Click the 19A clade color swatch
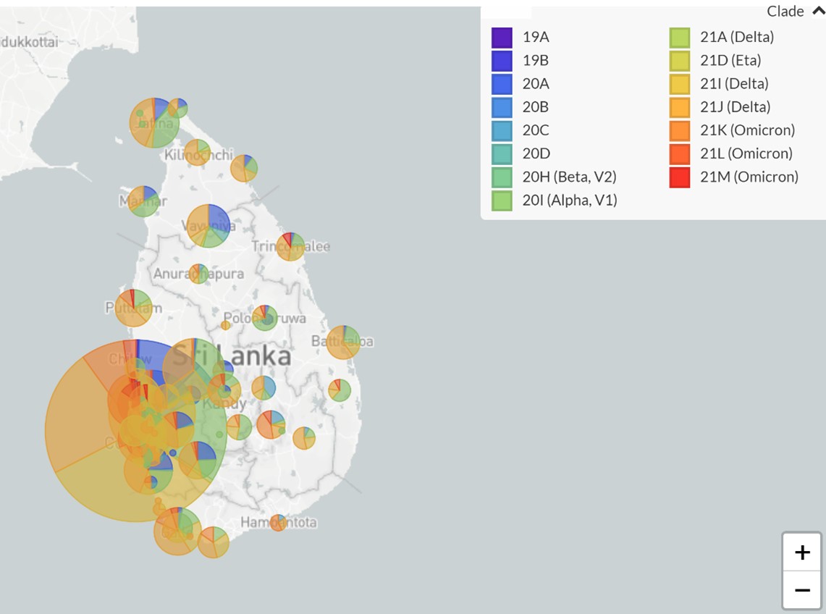 [502, 37]
